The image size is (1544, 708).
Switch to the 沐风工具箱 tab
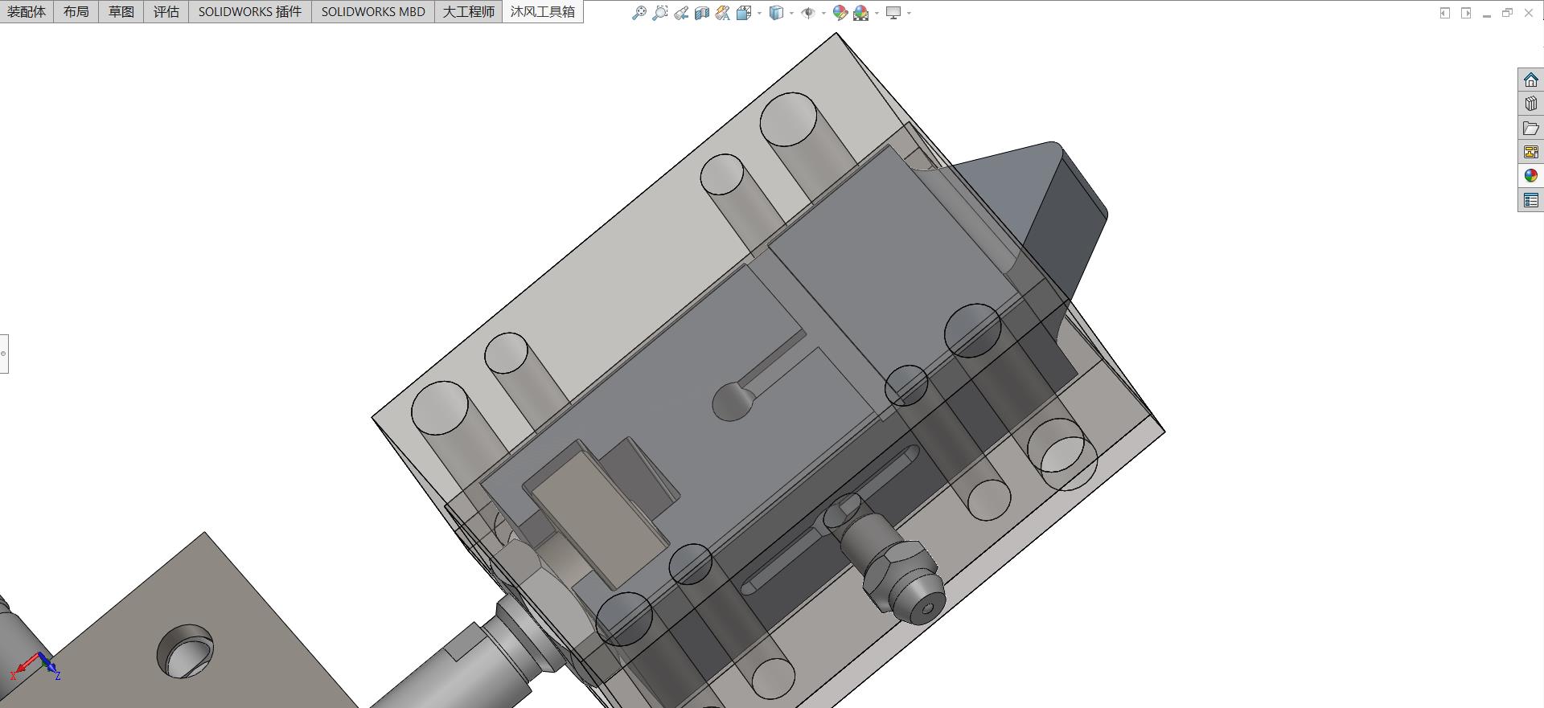[543, 11]
